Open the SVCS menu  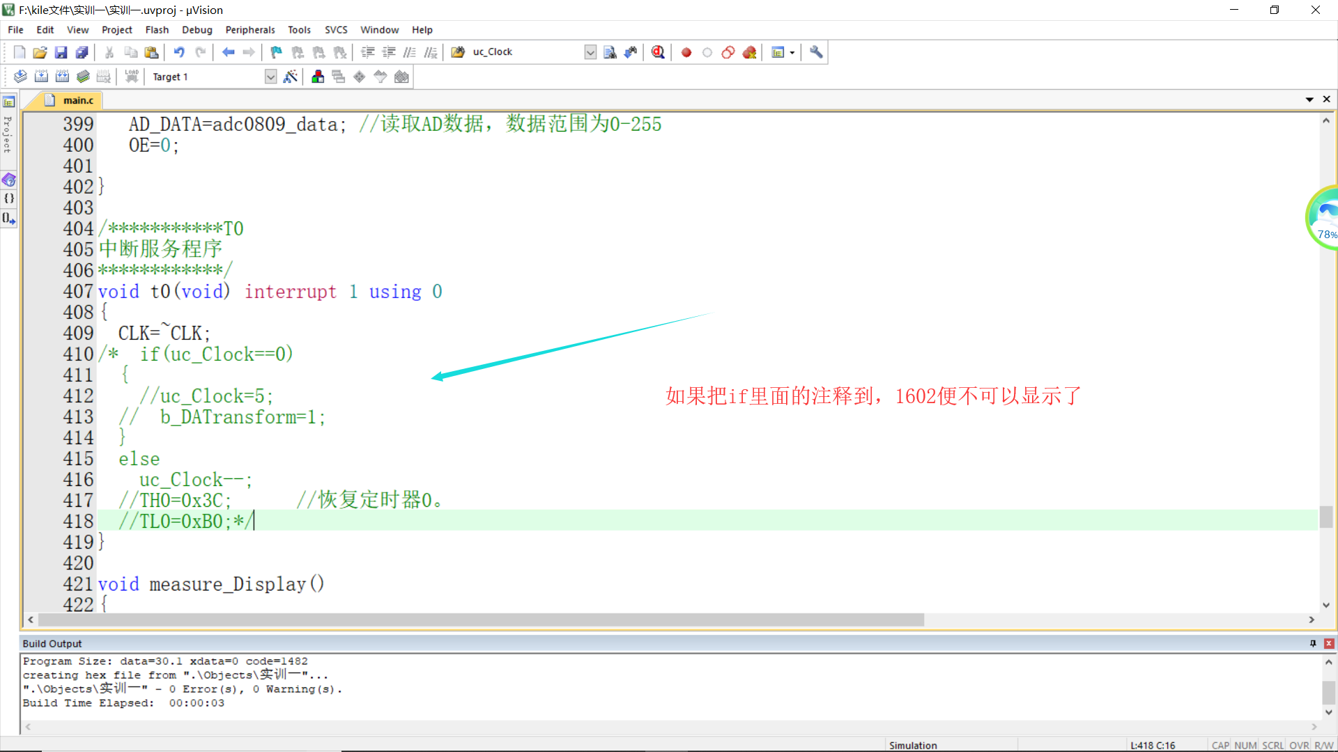pos(336,30)
